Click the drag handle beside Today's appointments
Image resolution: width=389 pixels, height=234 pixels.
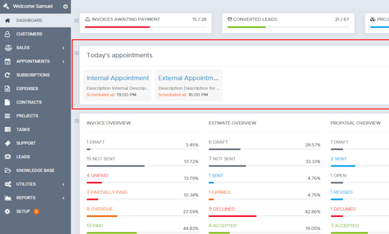click(x=77, y=53)
